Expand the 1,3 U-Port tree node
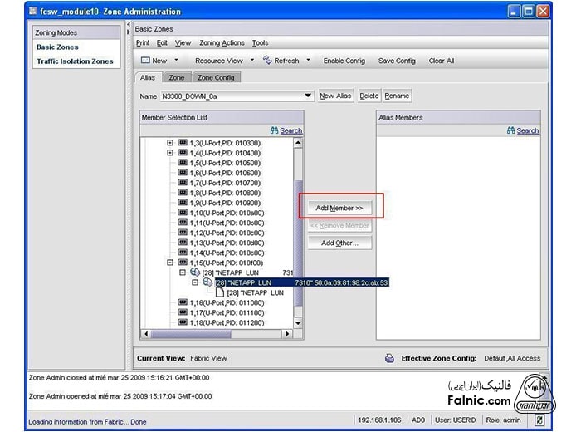 (170, 143)
